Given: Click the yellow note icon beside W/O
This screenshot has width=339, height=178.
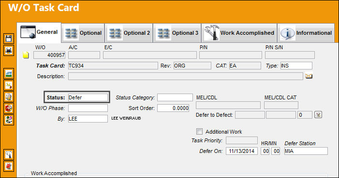Looking at the screenshot, I should (26, 55).
